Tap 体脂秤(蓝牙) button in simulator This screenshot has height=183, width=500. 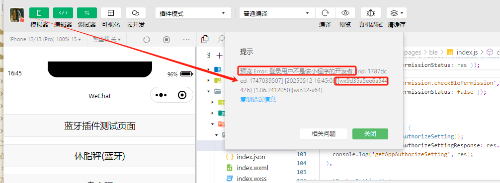click(100, 156)
